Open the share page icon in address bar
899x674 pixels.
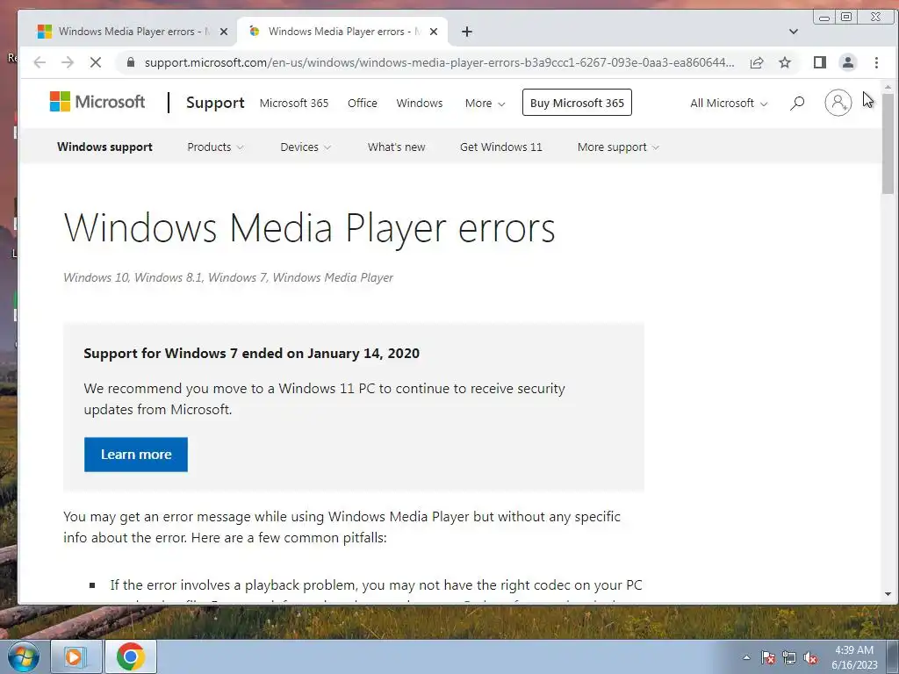click(757, 62)
